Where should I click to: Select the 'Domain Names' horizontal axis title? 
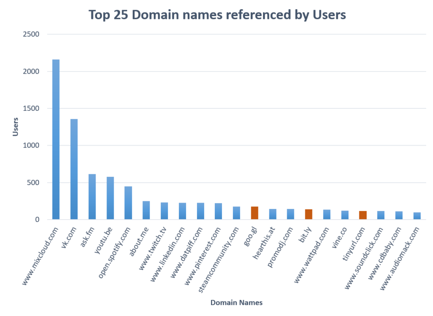pos(236,303)
